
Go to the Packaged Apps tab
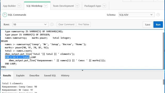pyautogui.click(x=93, y=6)
